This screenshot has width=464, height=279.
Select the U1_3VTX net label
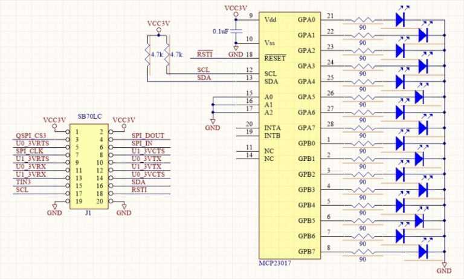[x=146, y=166]
